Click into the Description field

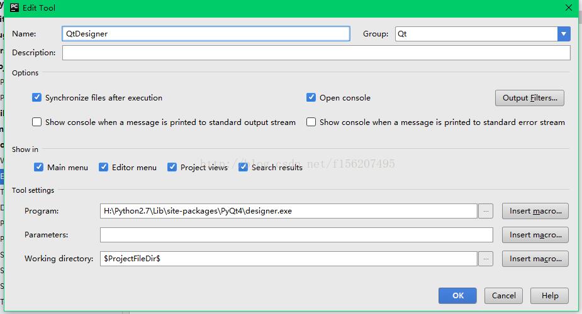tap(316, 53)
